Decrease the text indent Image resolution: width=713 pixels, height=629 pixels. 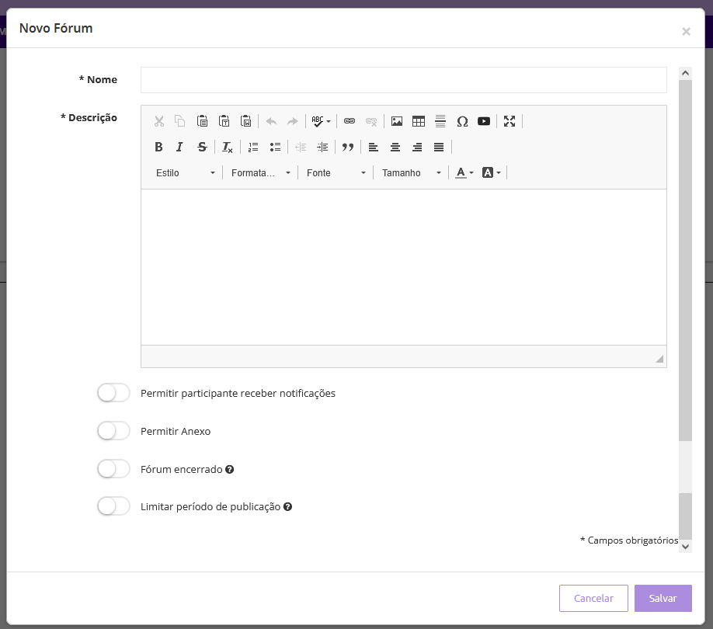click(301, 147)
